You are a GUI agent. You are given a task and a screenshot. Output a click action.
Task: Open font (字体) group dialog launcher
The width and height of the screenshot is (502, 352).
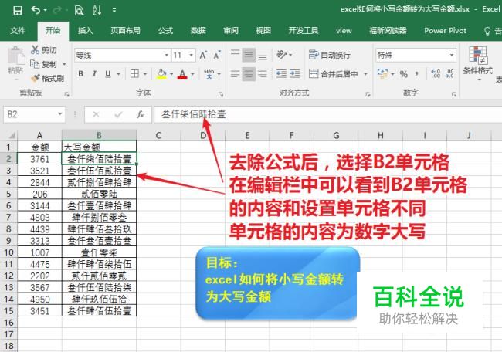(221, 94)
